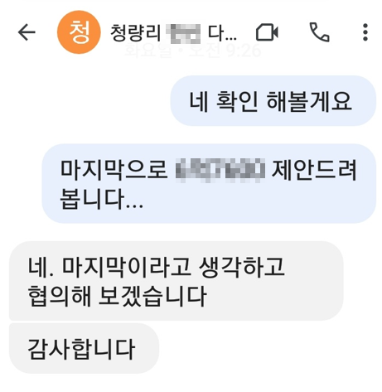This screenshot has width=382, height=392.
Task: Select the sent message 네 확인 해볼게요
Action: click(x=273, y=101)
